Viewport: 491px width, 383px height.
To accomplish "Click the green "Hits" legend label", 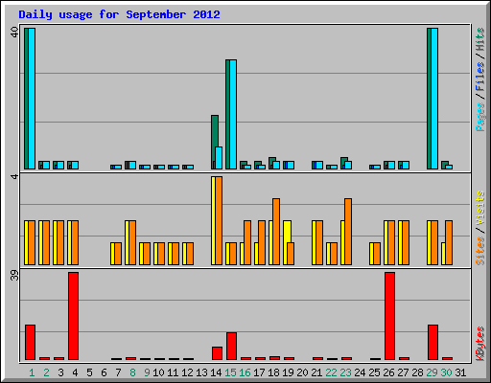I will click(x=480, y=39).
